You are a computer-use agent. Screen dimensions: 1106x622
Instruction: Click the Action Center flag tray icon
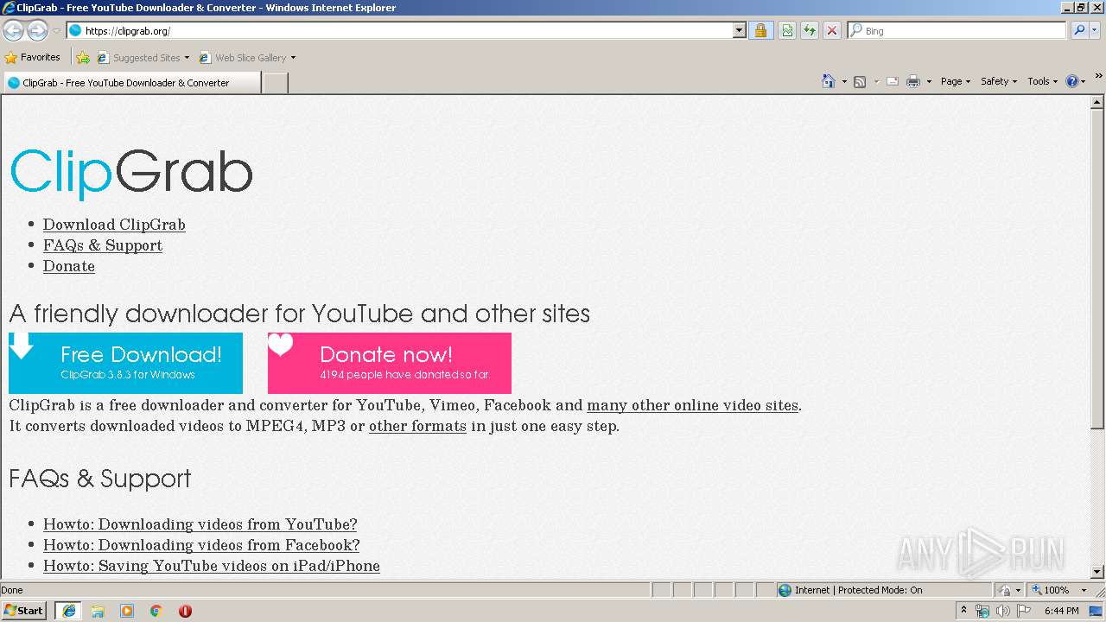click(x=1025, y=611)
